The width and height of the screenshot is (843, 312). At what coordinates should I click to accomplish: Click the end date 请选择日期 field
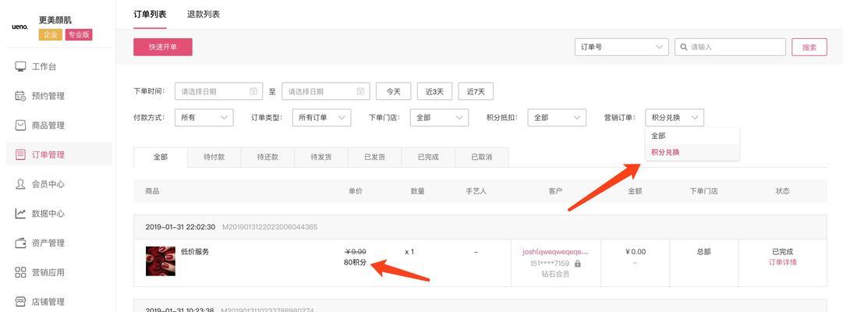[326, 91]
